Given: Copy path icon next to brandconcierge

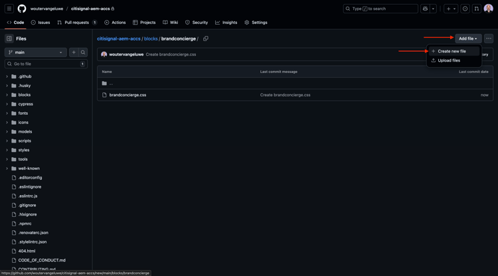Looking at the screenshot, I should (x=206, y=38).
